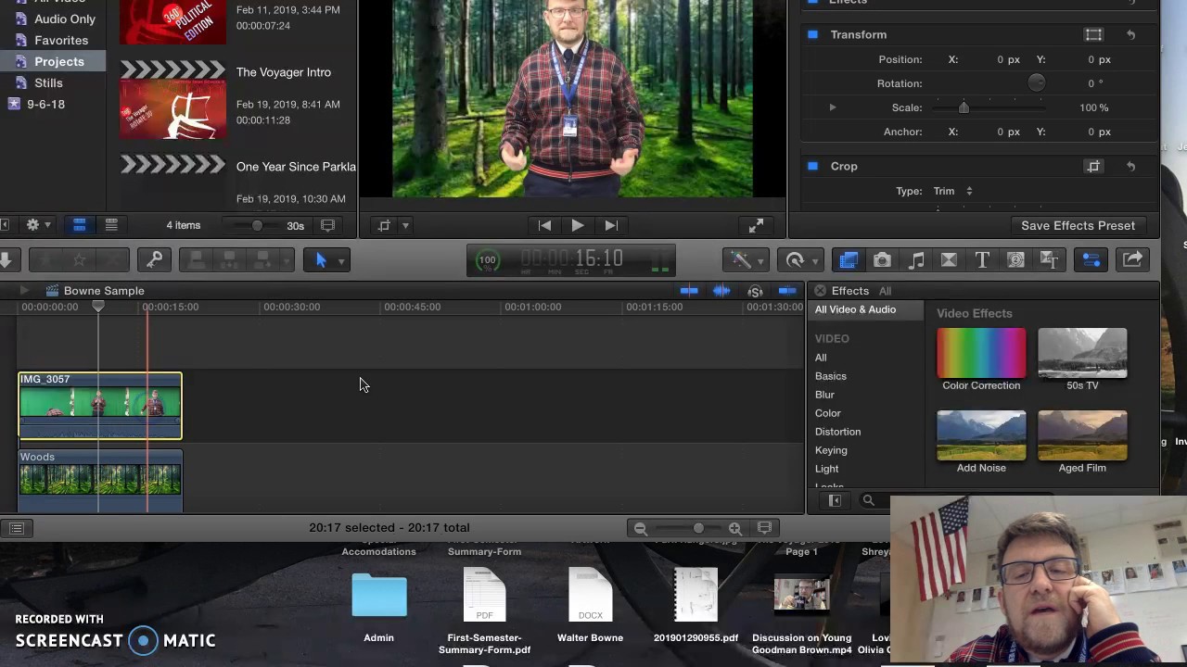The width and height of the screenshot is (1187, 667).
Task: Toggle skimming in the timeline
Action: [x=689, y=291]
